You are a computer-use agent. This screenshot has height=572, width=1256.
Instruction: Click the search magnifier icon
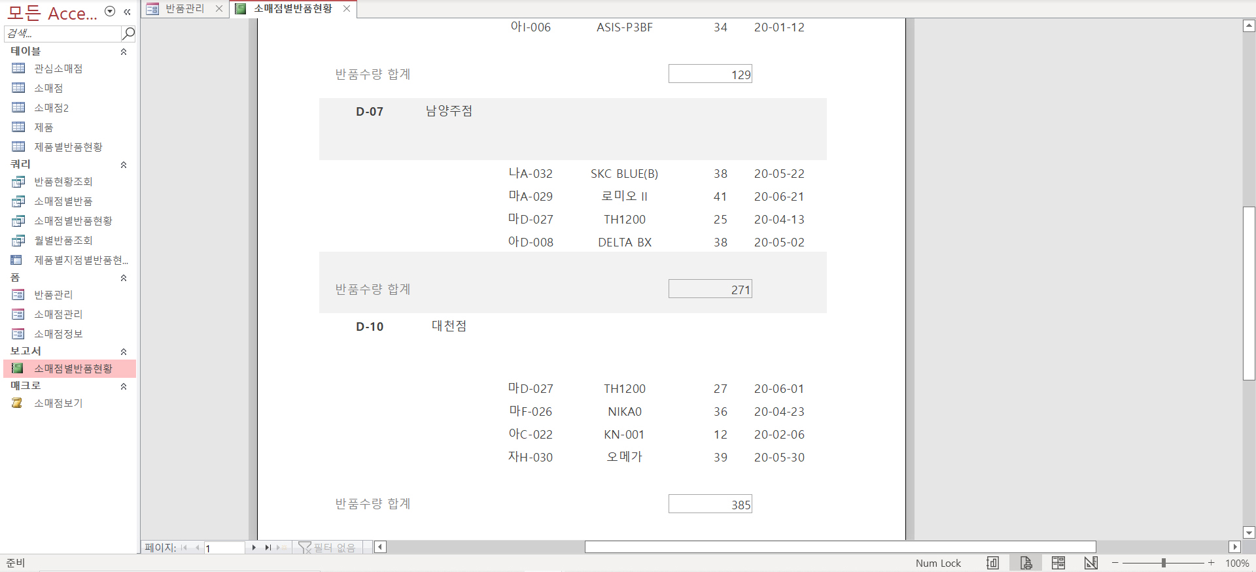[129, 33]
